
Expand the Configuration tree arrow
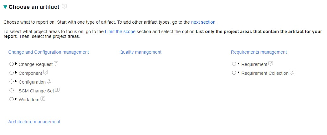tap(16, 81)
